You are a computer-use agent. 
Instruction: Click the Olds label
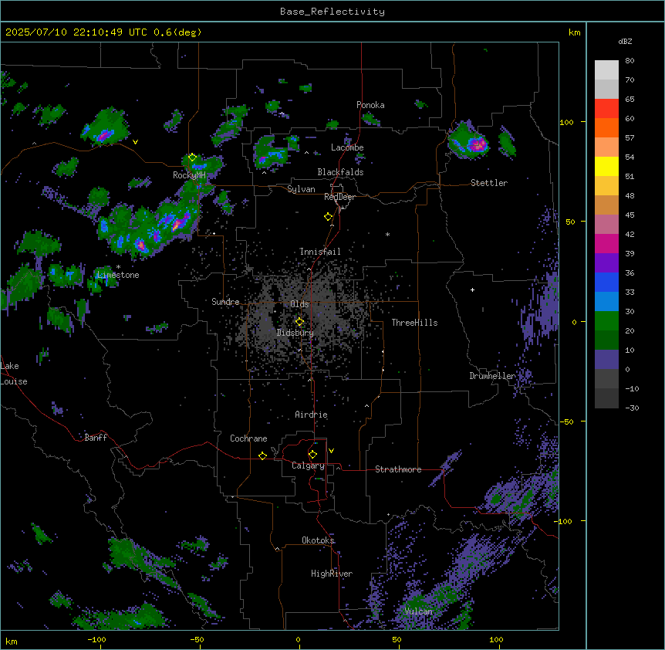point(299,304)
